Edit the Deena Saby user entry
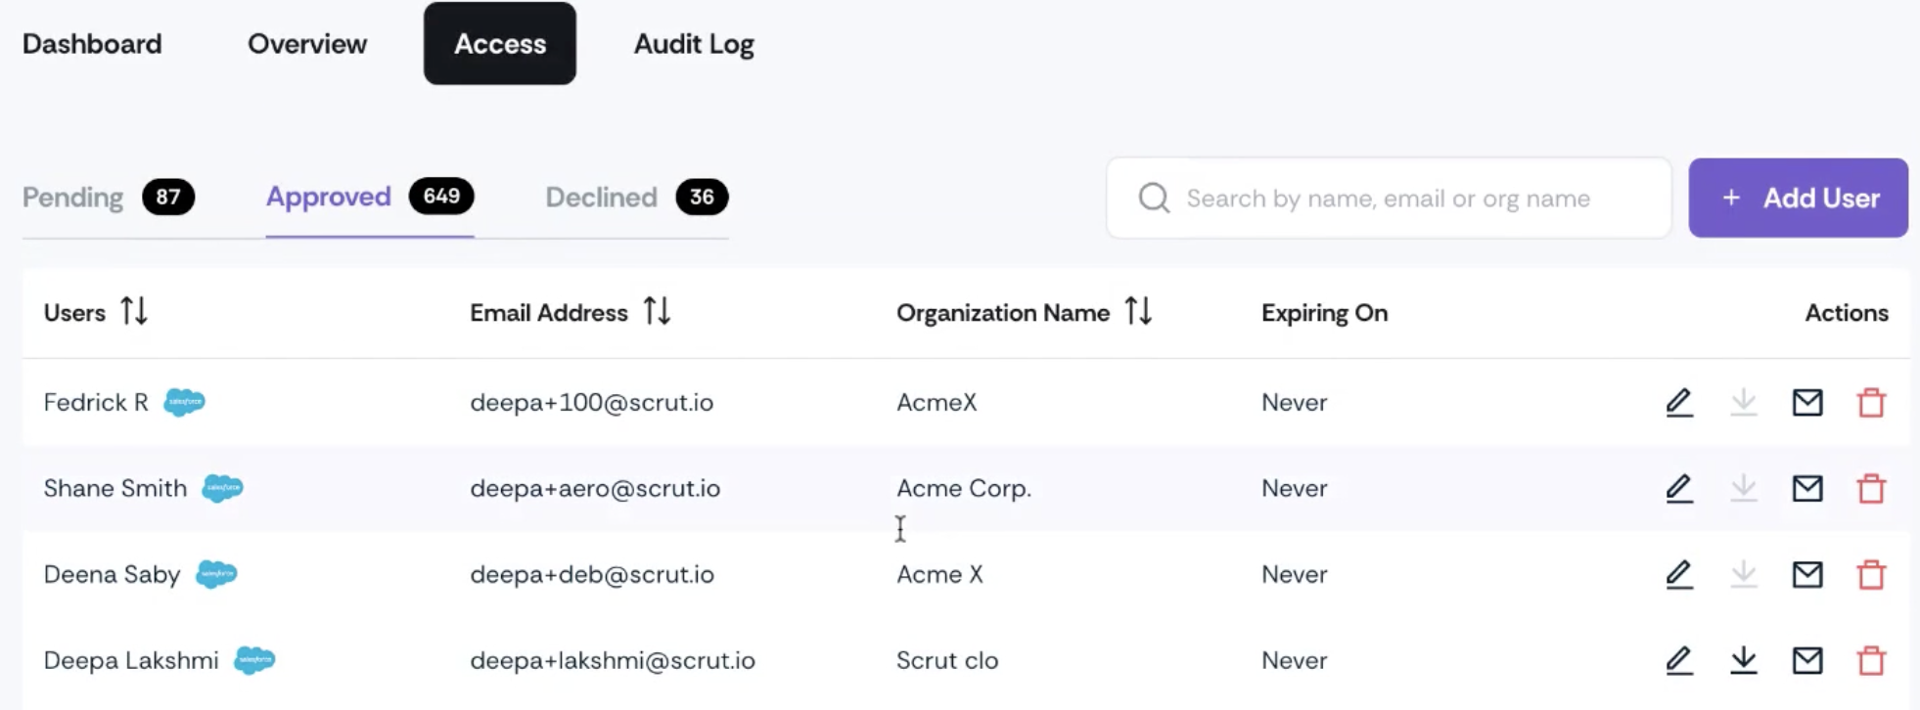Image resolution: width=1920 pixels, height=710 pixels. pos(1679,574)
